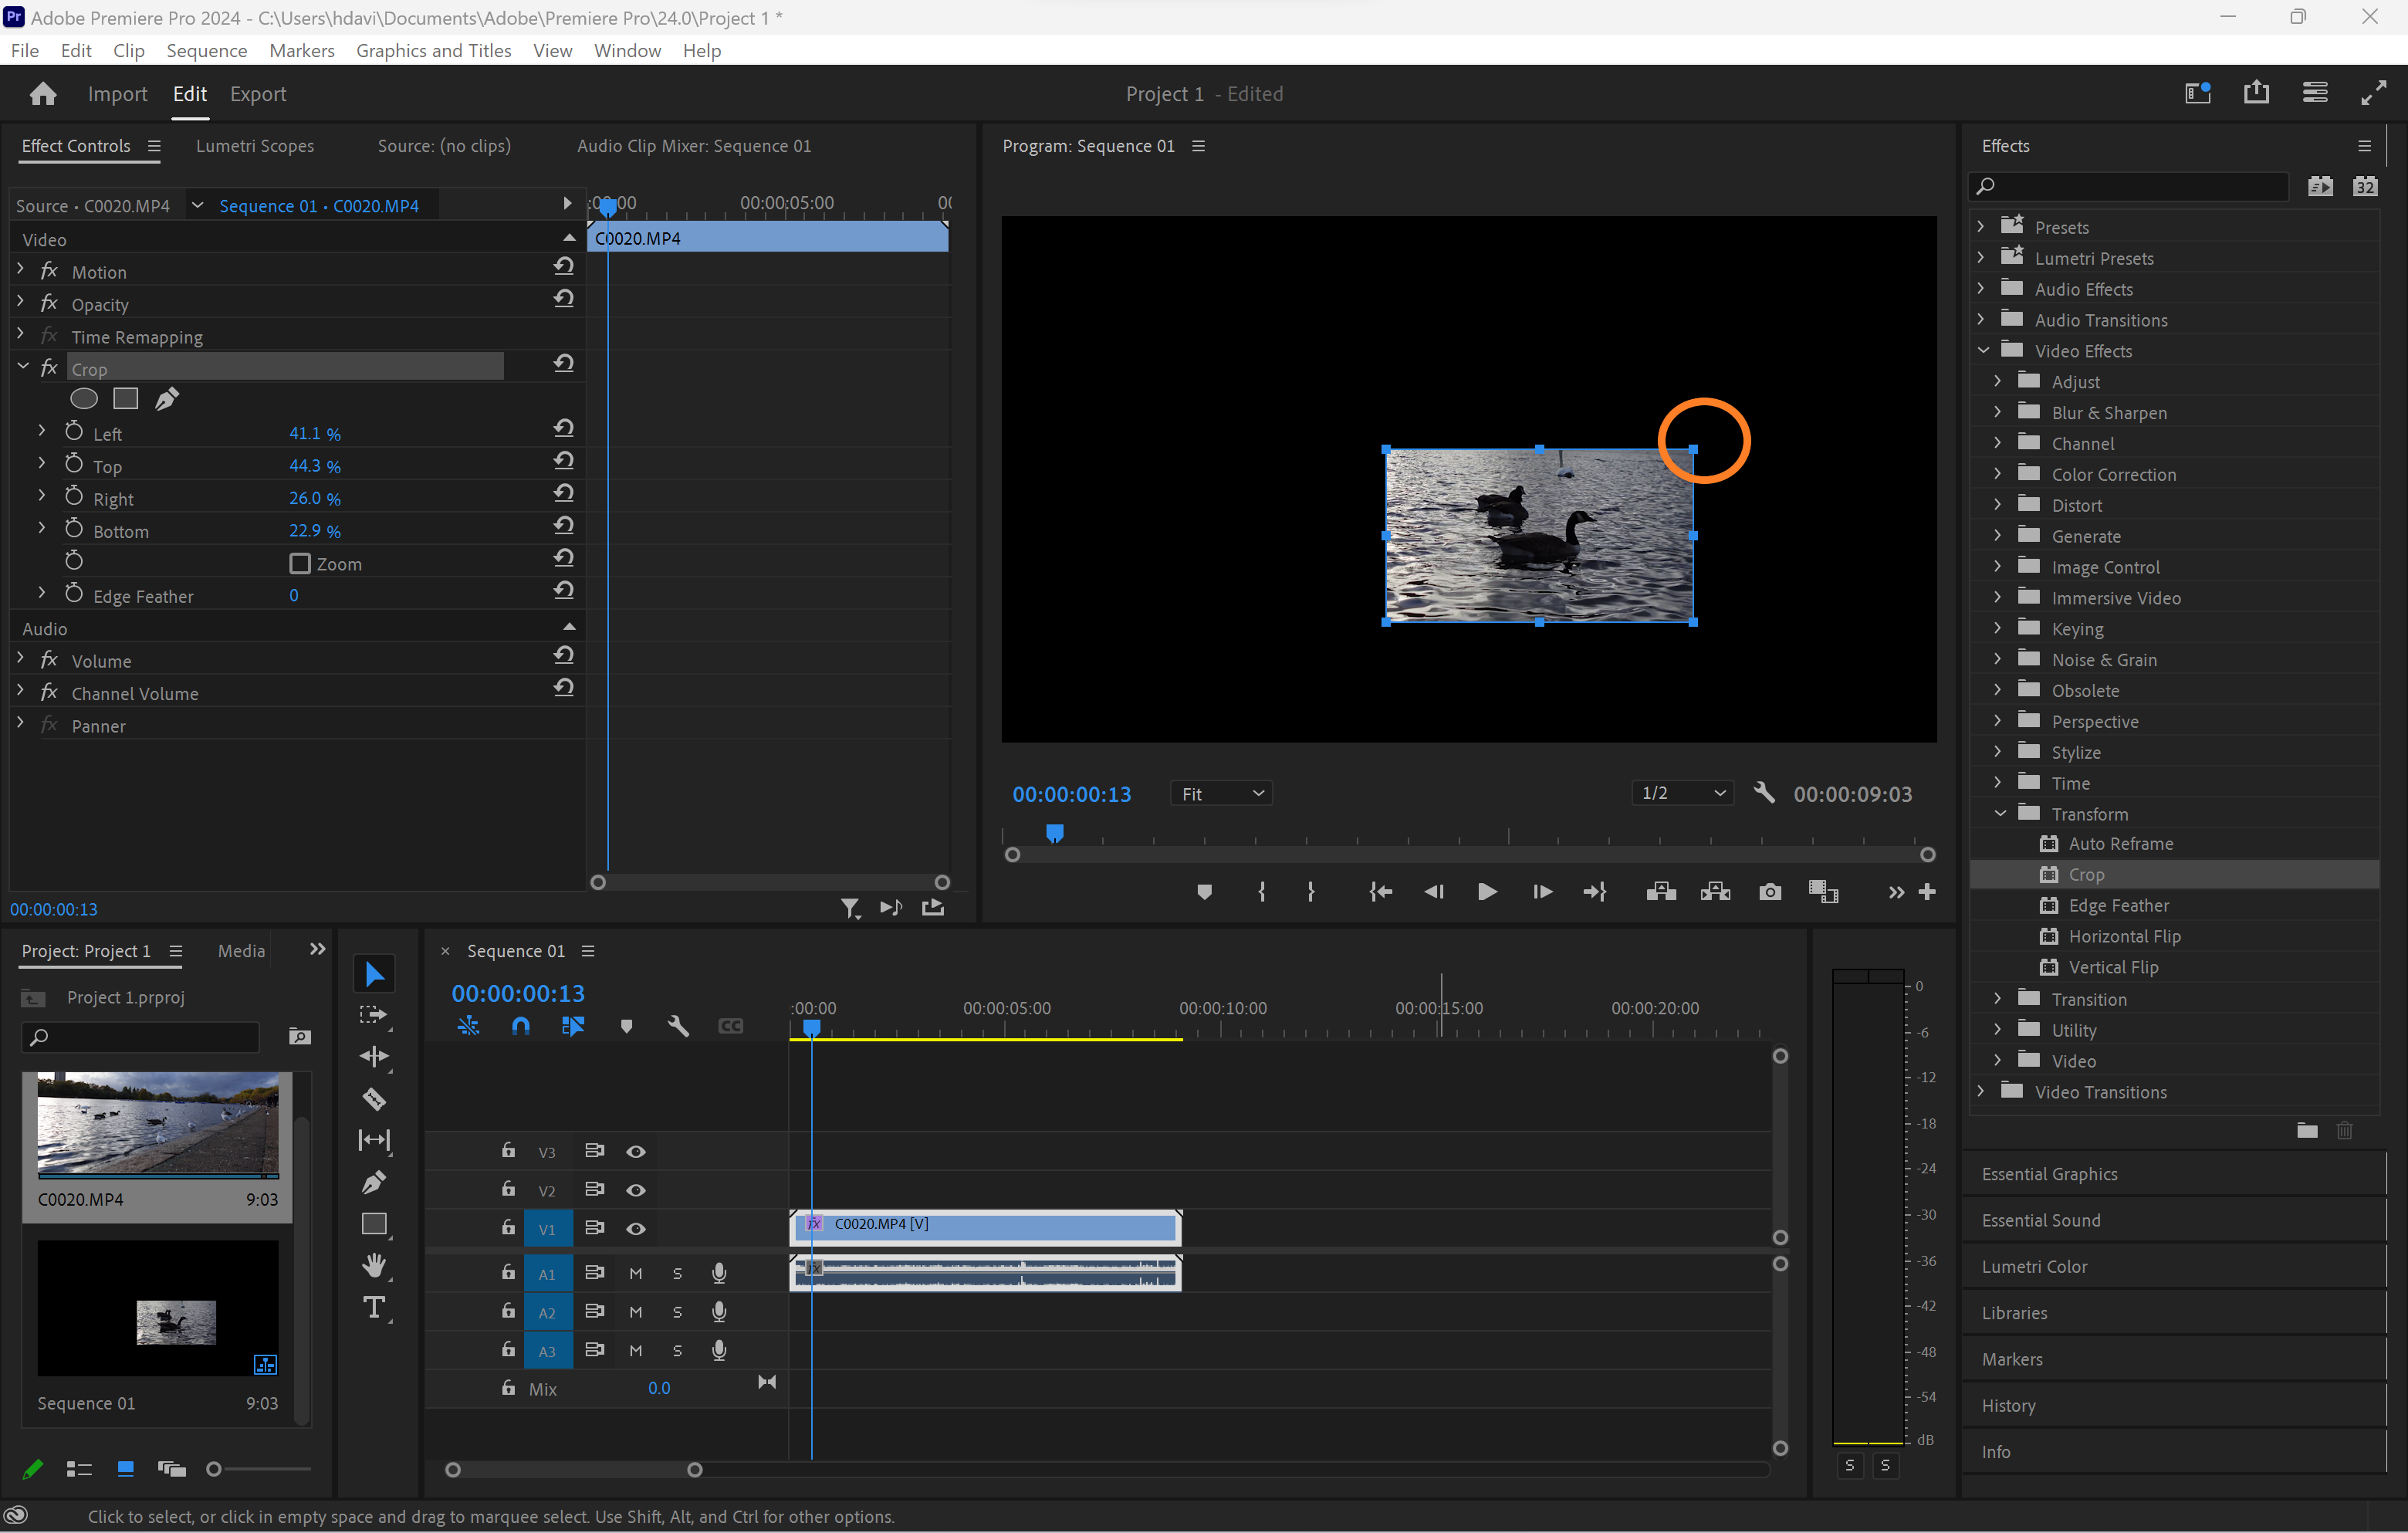Open the Fit zoom level dropdown
Viewport: 2408px width, 1533px height.
point(1221,793)
